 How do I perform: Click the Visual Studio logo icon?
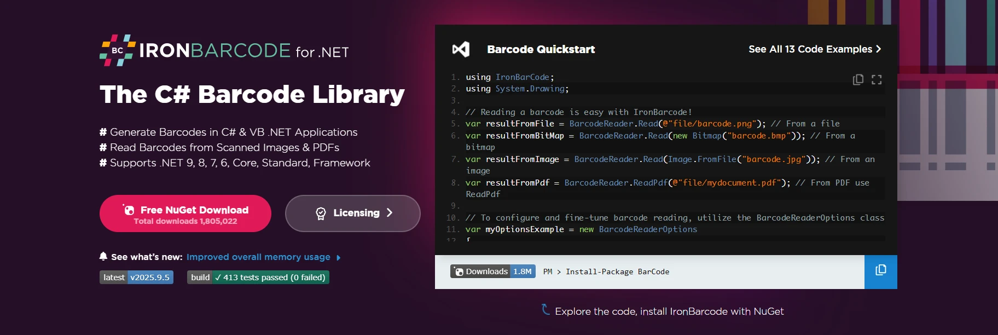461,49
